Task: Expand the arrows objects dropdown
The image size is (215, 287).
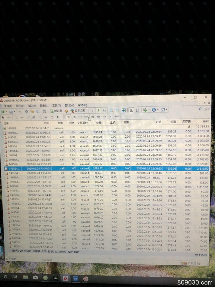Action: tap(62, 117)
